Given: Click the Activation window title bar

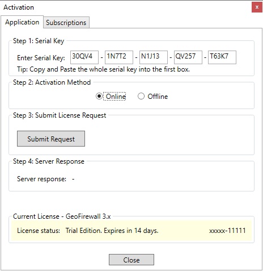Looking at the screenshot, I should 125,7.
